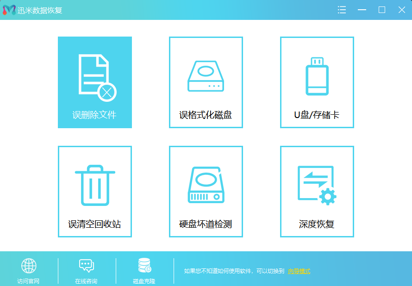Launch the 硬盘坏道检测 mode card

tap(206, 192)
